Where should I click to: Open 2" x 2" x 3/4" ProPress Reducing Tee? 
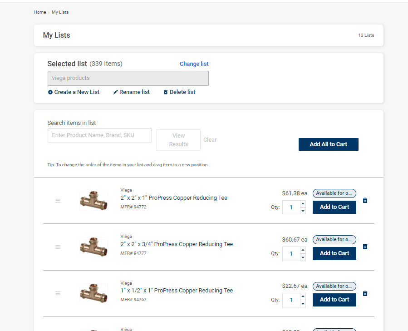(177, 244)
